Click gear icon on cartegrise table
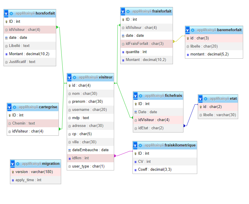The height and width of the screenshot is (204, 249). click(14, 107)
